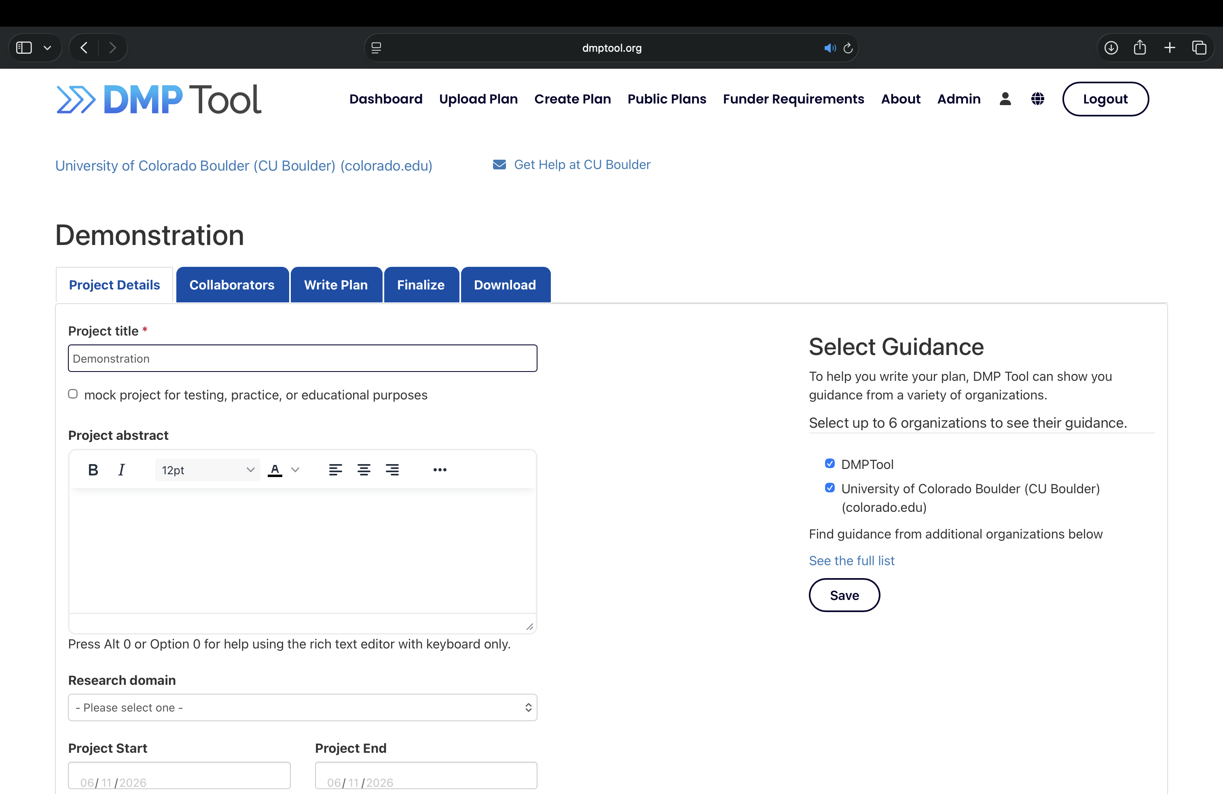Go to Public Plans page

[x=667, y=99]
